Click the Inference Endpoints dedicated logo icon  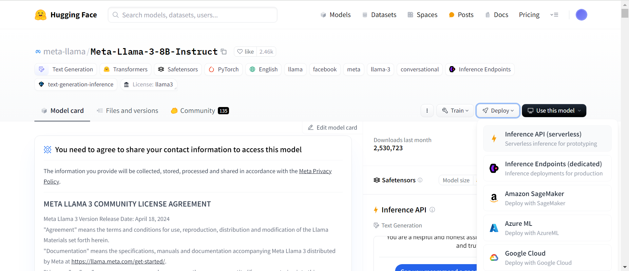click(494, 168)
